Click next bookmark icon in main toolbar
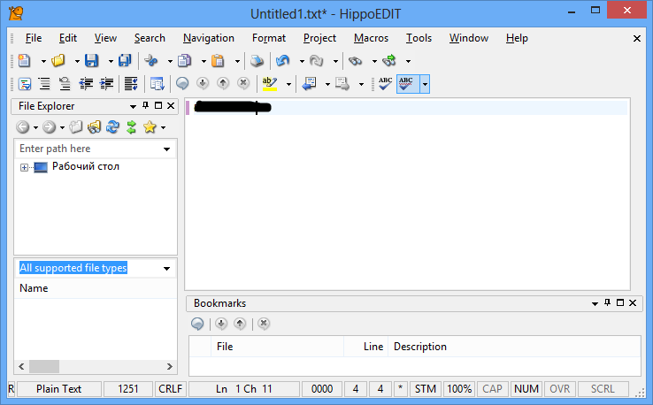Screen dimensions: 653x405 coord(203,84)
